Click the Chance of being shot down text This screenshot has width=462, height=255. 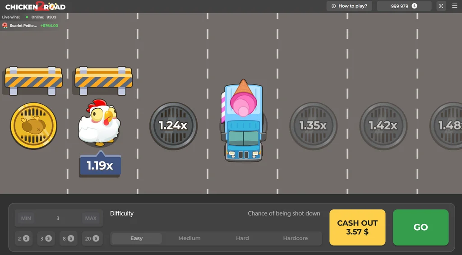(x=284, y=213)
